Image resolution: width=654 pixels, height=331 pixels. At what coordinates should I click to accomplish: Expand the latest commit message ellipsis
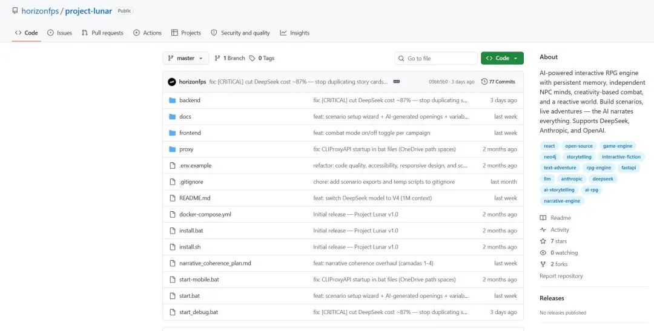pos(397,82)
